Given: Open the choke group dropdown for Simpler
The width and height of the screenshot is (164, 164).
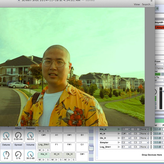Looking at the screenshot, I should (145, 142).
